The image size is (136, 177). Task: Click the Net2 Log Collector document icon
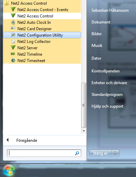pyautogui.click(x=13, y=41)
